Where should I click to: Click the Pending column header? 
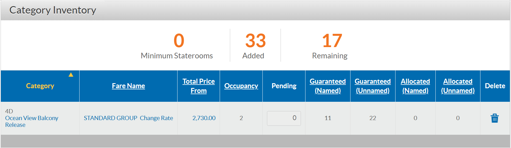click(x=284, y=86)
